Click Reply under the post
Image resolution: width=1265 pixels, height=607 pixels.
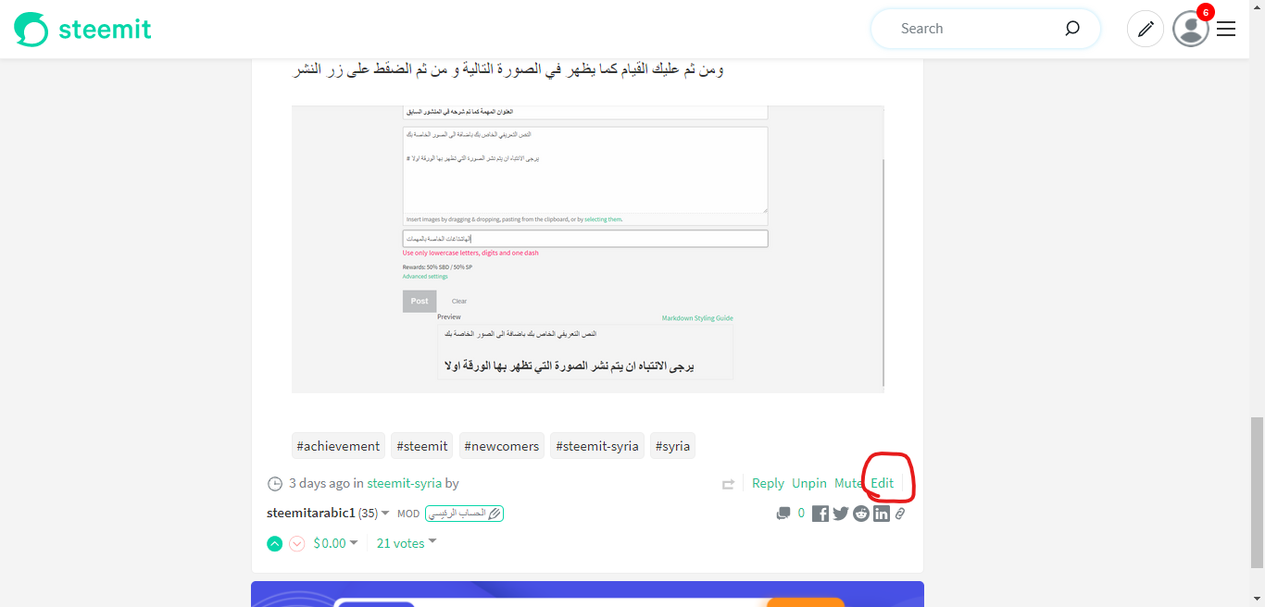[768, 483]
